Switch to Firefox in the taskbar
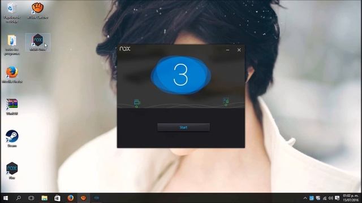Image resolution: width=362 pixels, height=203 pixels. 70,198
